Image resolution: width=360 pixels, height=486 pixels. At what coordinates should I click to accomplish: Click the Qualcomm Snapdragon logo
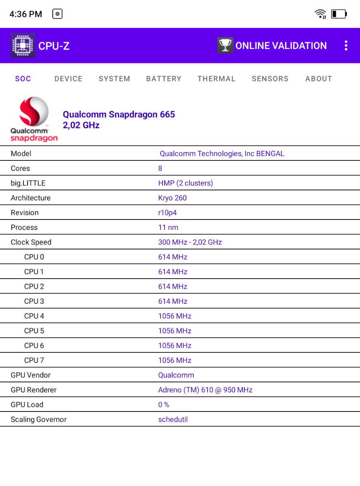(x=34, y=119)
